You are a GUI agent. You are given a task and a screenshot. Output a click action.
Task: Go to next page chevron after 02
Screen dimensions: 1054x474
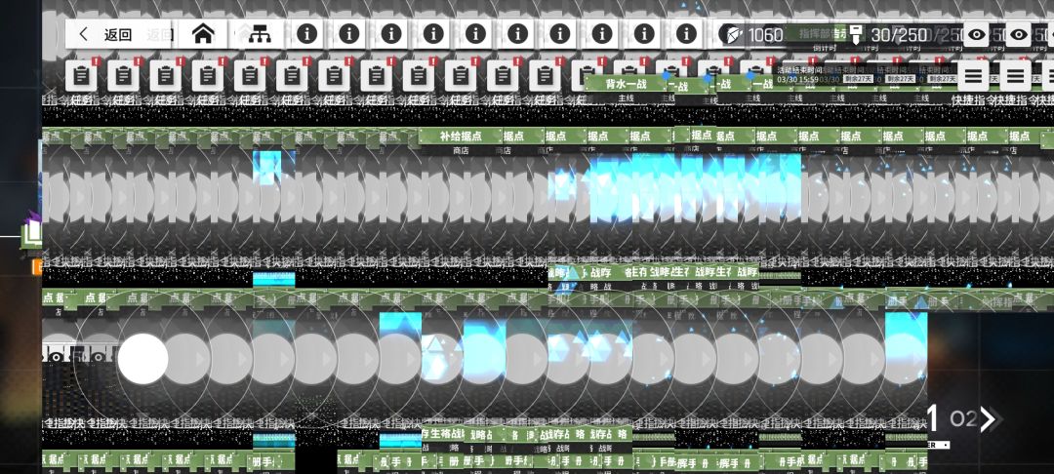(988, 419)
